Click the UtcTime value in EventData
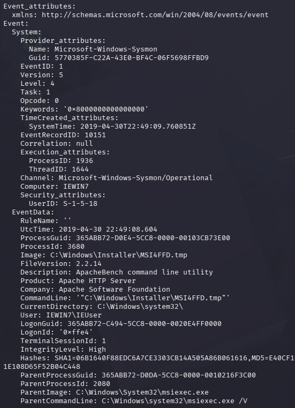Viewport: 295px width, 408px height. [108, 229]
